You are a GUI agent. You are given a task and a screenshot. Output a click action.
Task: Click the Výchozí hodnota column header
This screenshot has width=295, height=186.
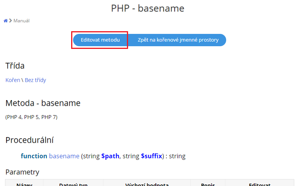(x=147, y=184)
